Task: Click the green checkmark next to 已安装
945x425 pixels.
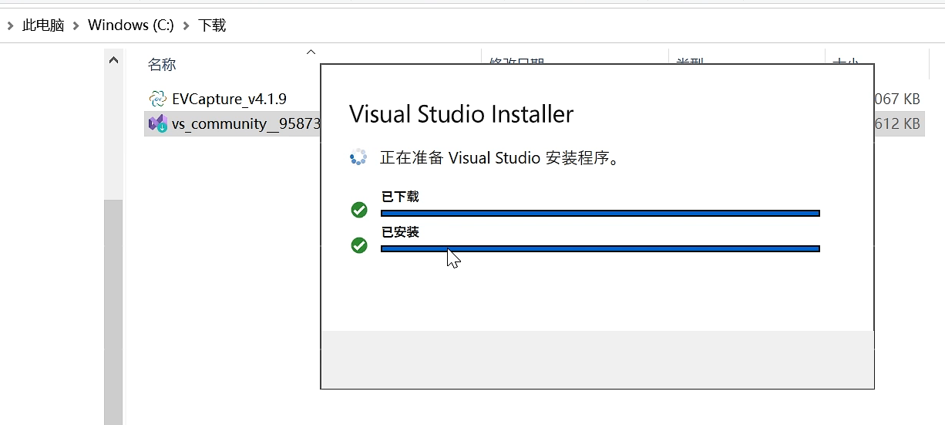Action: coord(359,245)
